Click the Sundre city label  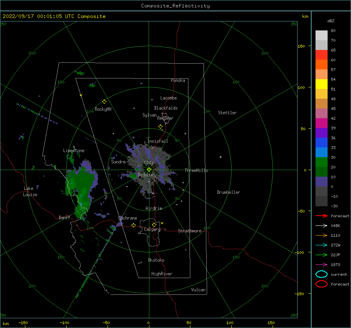click(x=118, y=161)
